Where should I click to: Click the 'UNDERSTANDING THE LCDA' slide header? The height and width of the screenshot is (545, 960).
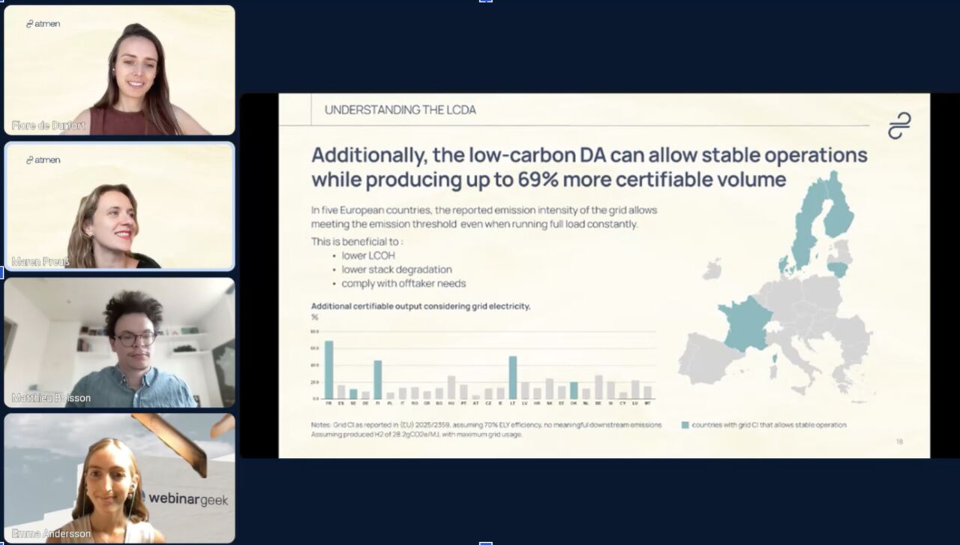(x=400, y=110)
